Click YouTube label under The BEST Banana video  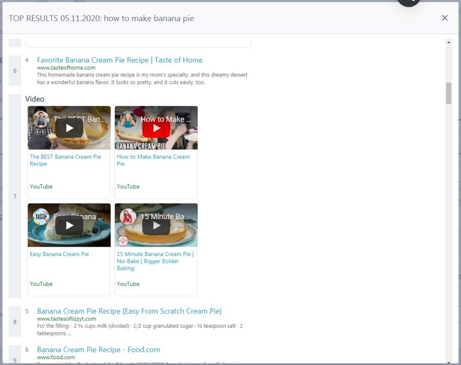tap(41, 187)
